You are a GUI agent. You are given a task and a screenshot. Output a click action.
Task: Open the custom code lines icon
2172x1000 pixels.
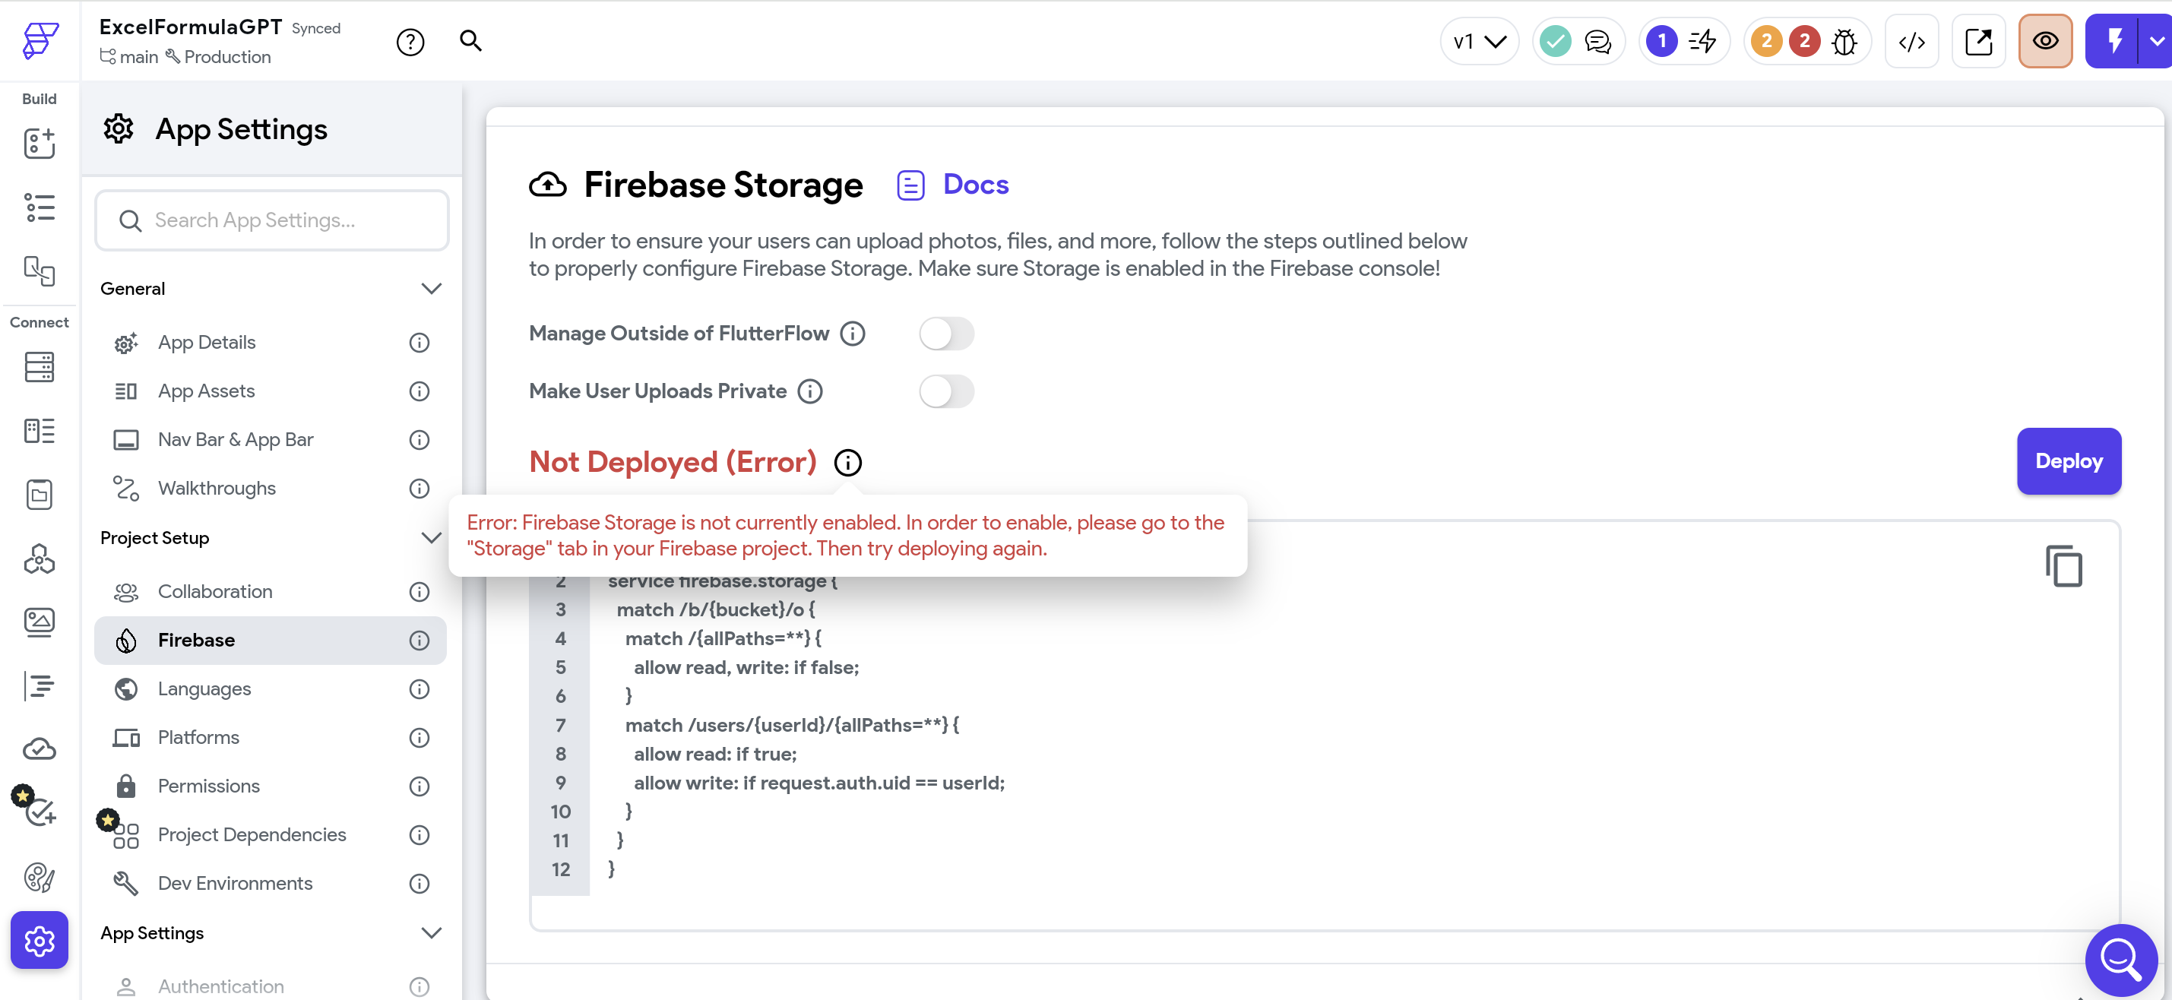40,685
